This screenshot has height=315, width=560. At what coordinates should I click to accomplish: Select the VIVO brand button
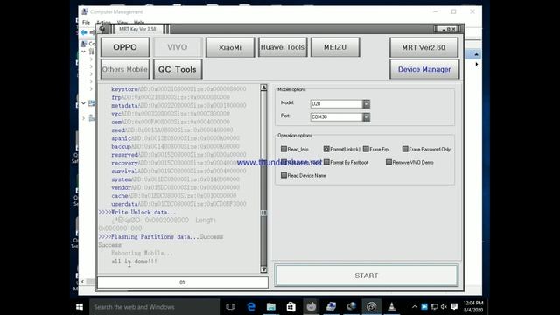click(x=177, y=47)
